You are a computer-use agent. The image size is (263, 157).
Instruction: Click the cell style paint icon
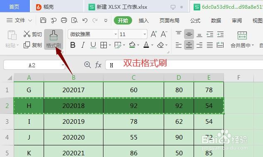(118, 45)
